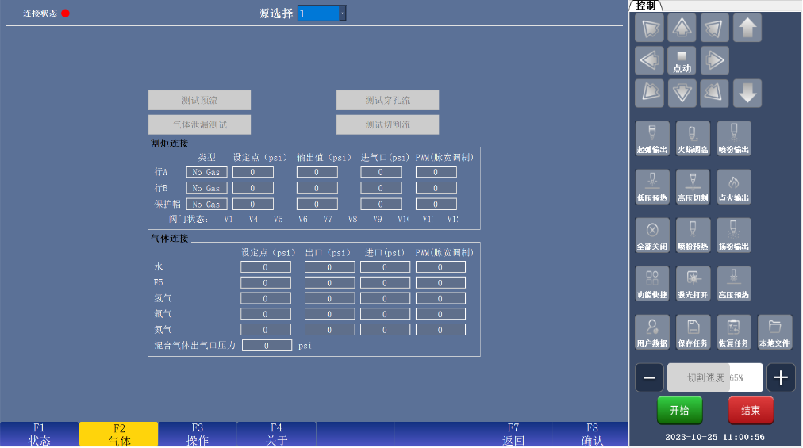
Task: Click the 行B 输出值 value field
Action: [x=317, y=188]
